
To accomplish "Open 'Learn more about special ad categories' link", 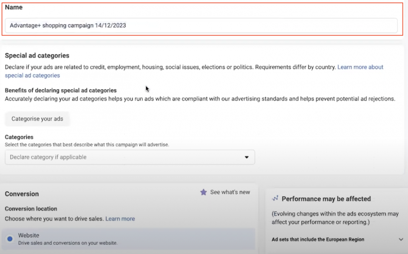I will point(360,67).
